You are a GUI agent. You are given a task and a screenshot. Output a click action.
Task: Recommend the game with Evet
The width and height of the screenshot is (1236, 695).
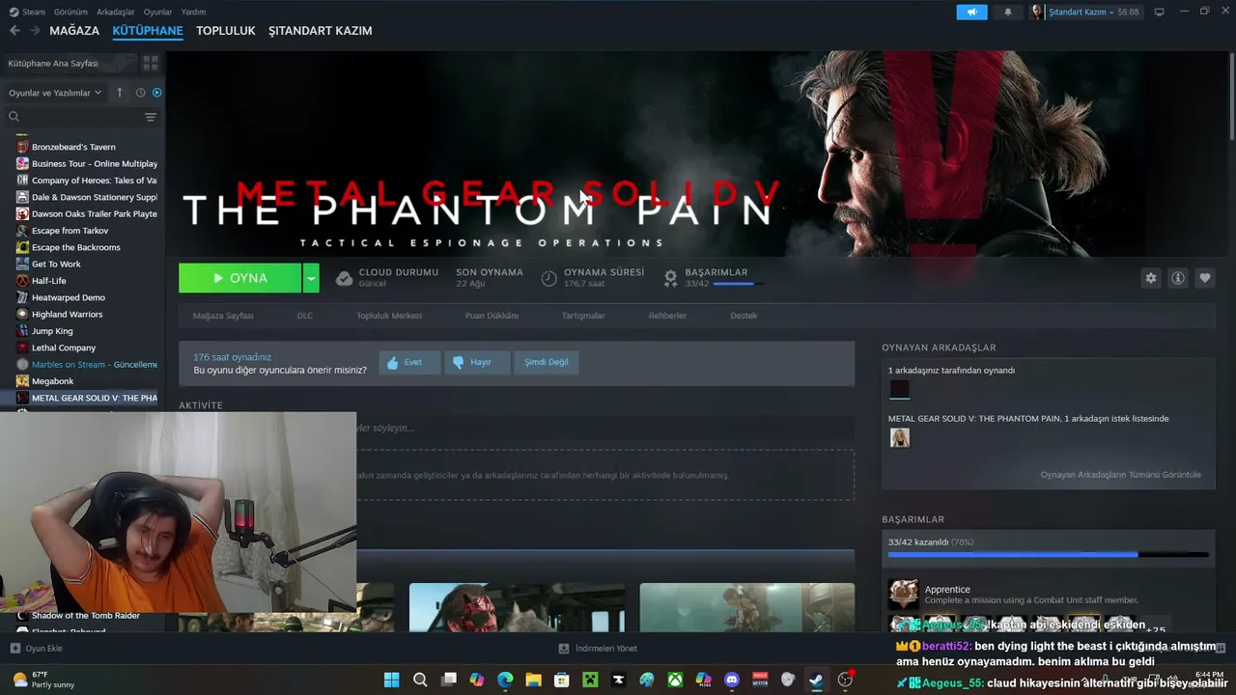tap(408, 362)
